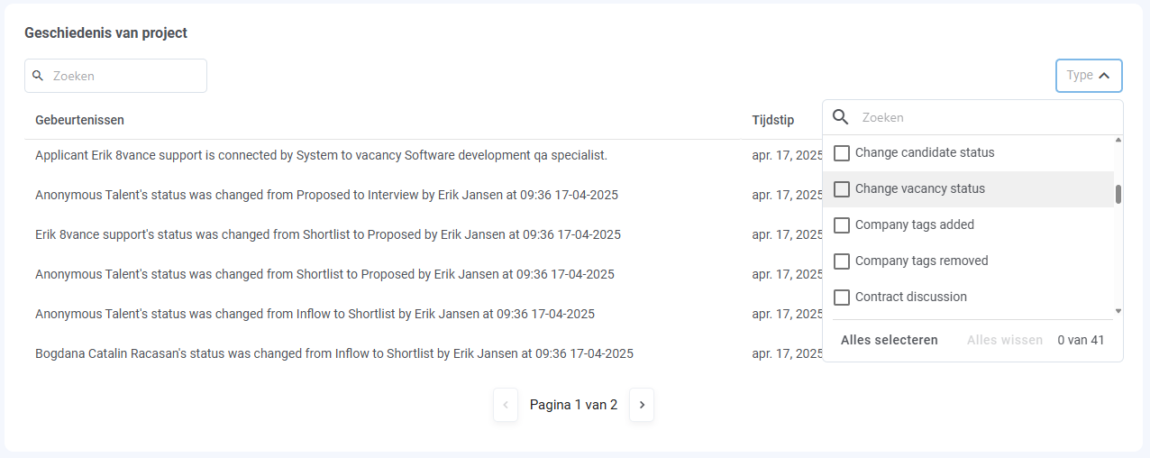The image size is (1150, 458).
Task: Toggle Contract discussion checkbox
Action: click(842, 298)
